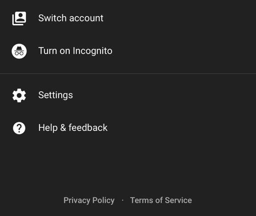Choose the Turn on Incognito text label
Viewport: 256px width, 216px height.
[75, 51]
